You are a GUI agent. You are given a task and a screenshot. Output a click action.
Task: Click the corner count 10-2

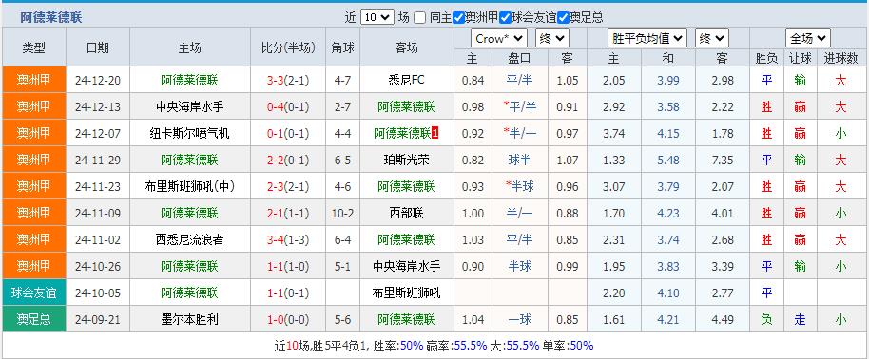pos(342,213)
